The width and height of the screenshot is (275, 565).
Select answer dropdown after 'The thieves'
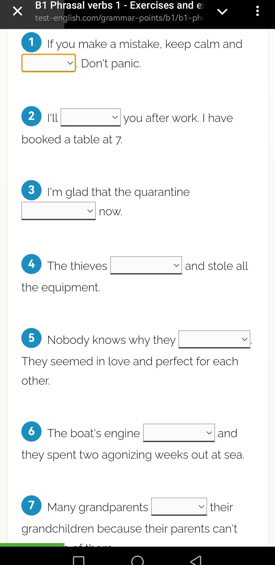tap(146, 266)
